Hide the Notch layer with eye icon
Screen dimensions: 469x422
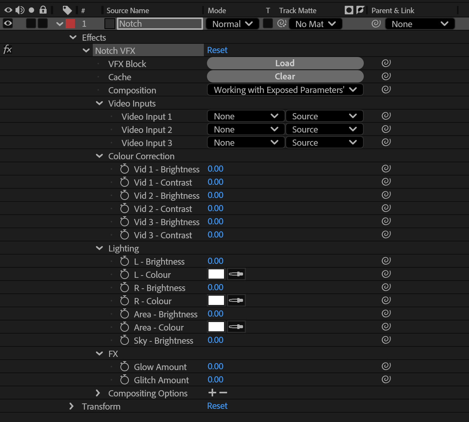[x=8, y=24]
